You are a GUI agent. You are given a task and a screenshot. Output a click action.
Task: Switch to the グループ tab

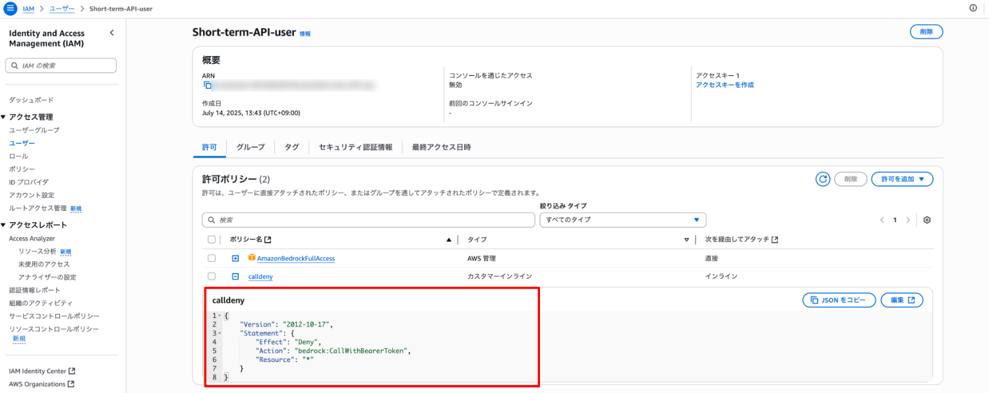(251, 147)
